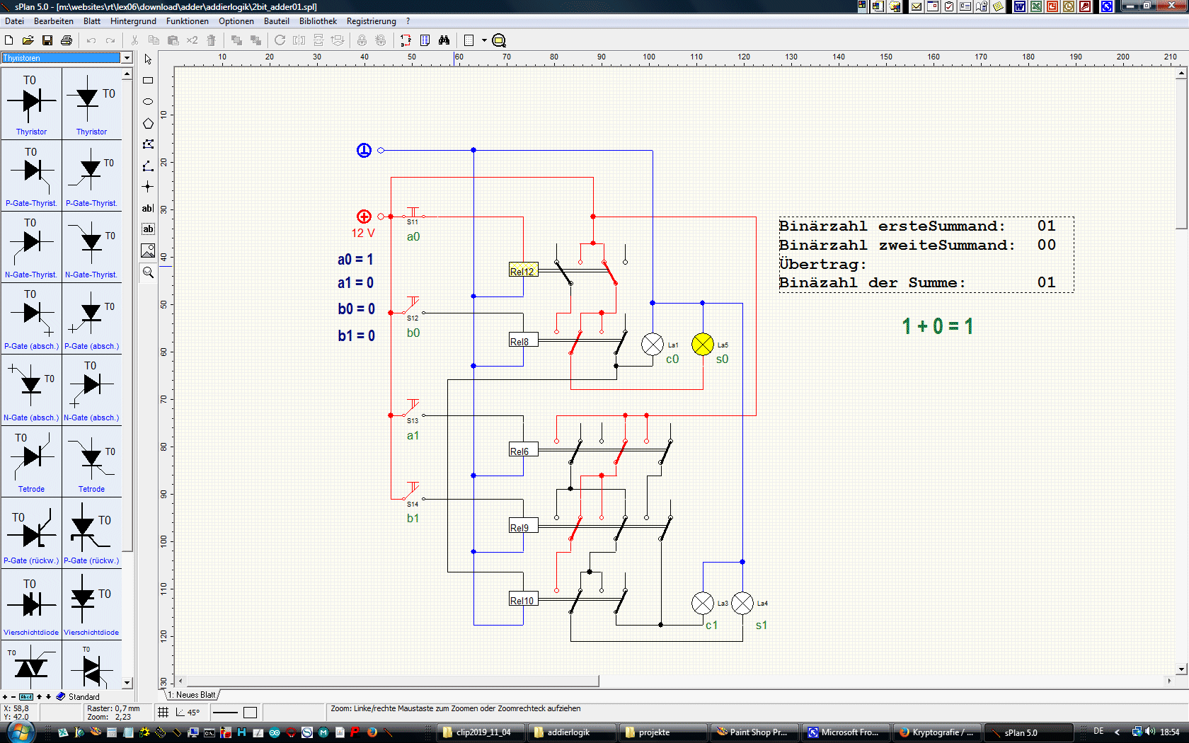
Task: Move the library component up with the up arrow
Action: click(39, 697)
